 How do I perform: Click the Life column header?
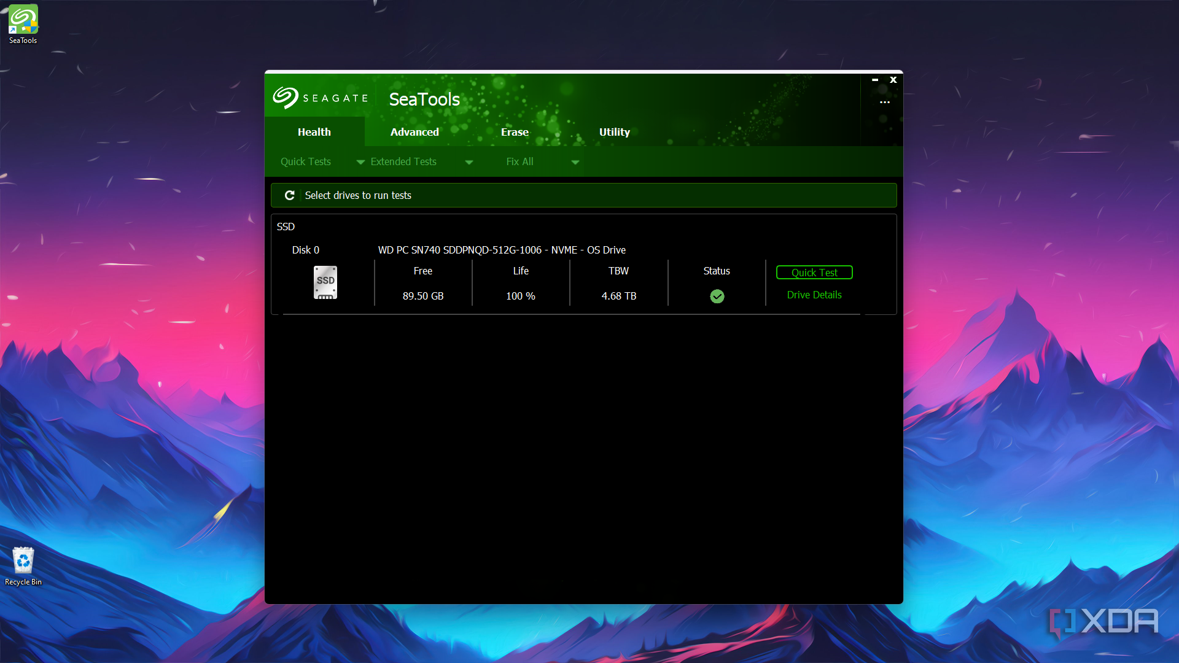[x=521, y=271]
